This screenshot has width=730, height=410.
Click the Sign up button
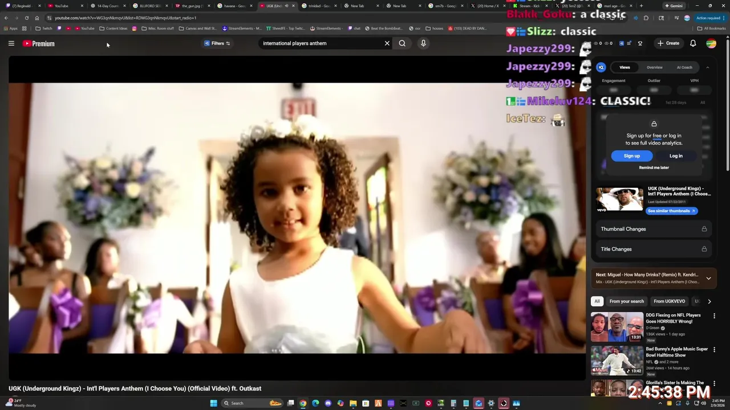point(632,155)
